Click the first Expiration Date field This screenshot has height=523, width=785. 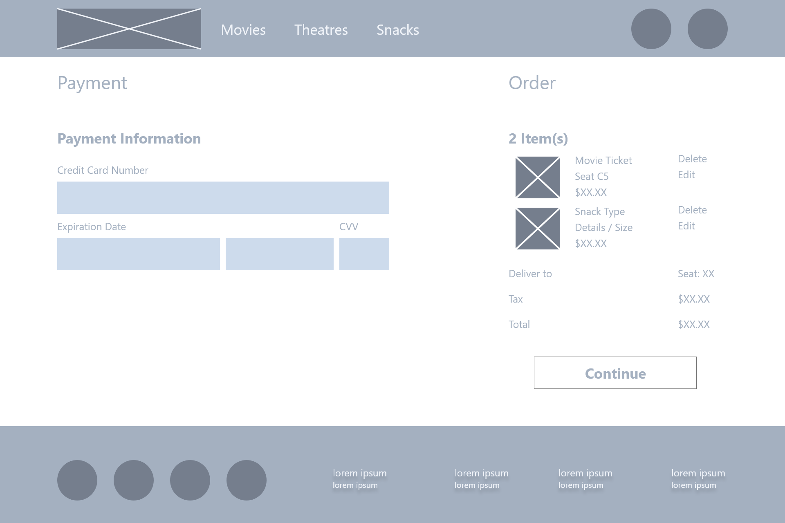(138, 254)
